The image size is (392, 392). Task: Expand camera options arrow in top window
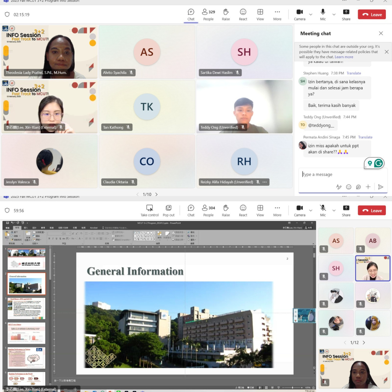pyautogui.click(x=311, y=15)
